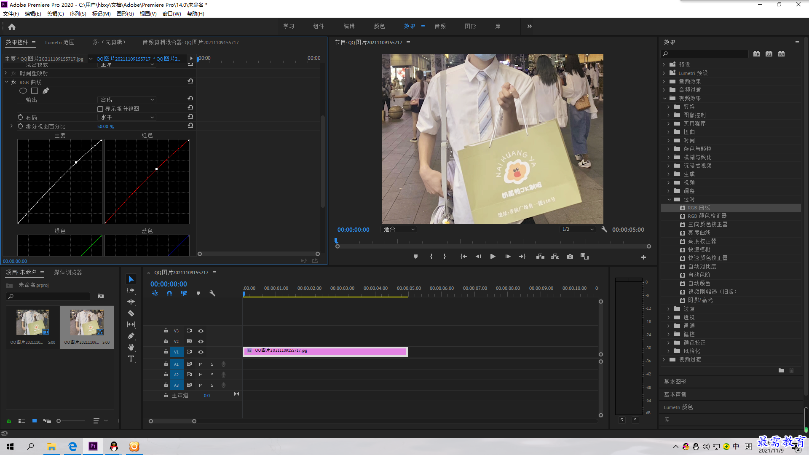809x455 pixels.
Task: Open the 布局 dropdown showing 水平
Action: click(127, 118)
